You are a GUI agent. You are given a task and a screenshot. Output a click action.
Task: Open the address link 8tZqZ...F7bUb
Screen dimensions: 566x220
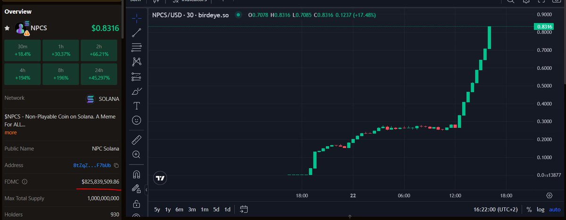coord(92,165)
